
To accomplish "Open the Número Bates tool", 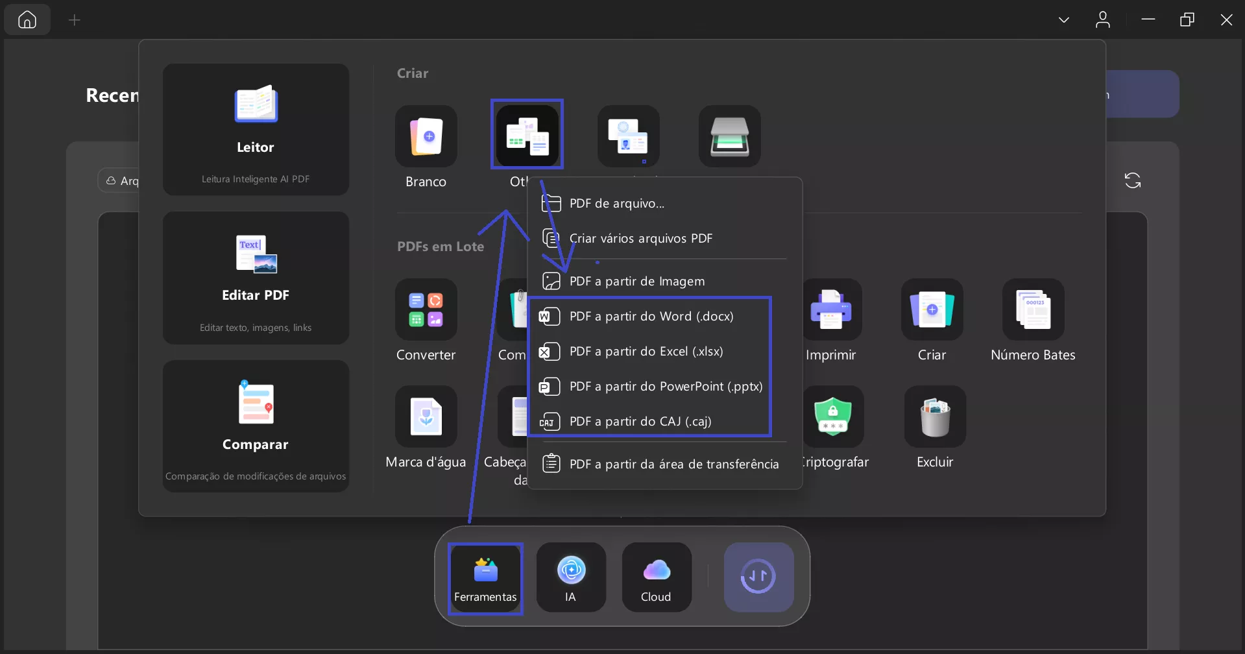I will (x=1033, y=309).
